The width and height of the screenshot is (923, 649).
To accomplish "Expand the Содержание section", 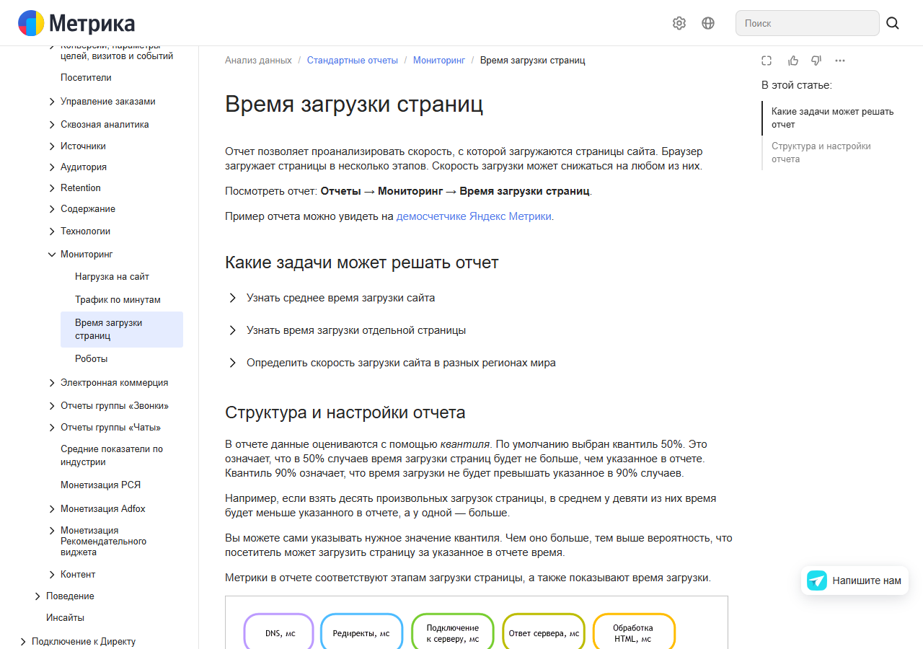I will click(x=52, y=209).
